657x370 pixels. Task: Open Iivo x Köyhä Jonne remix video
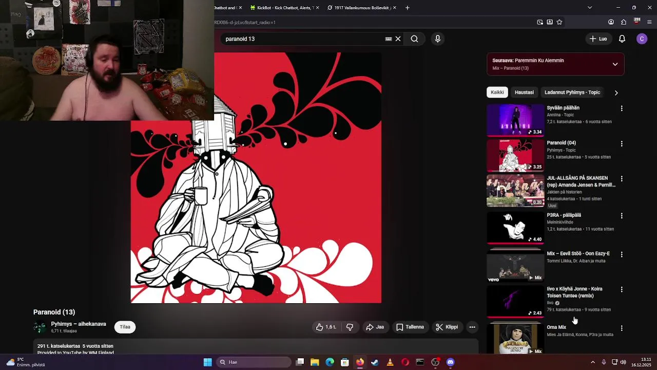click(x=574, y=292)
